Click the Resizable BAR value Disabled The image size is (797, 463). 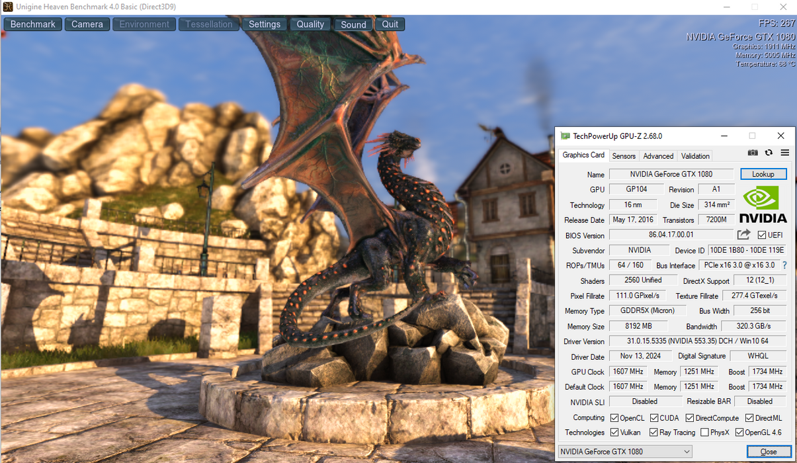[760, 401]
